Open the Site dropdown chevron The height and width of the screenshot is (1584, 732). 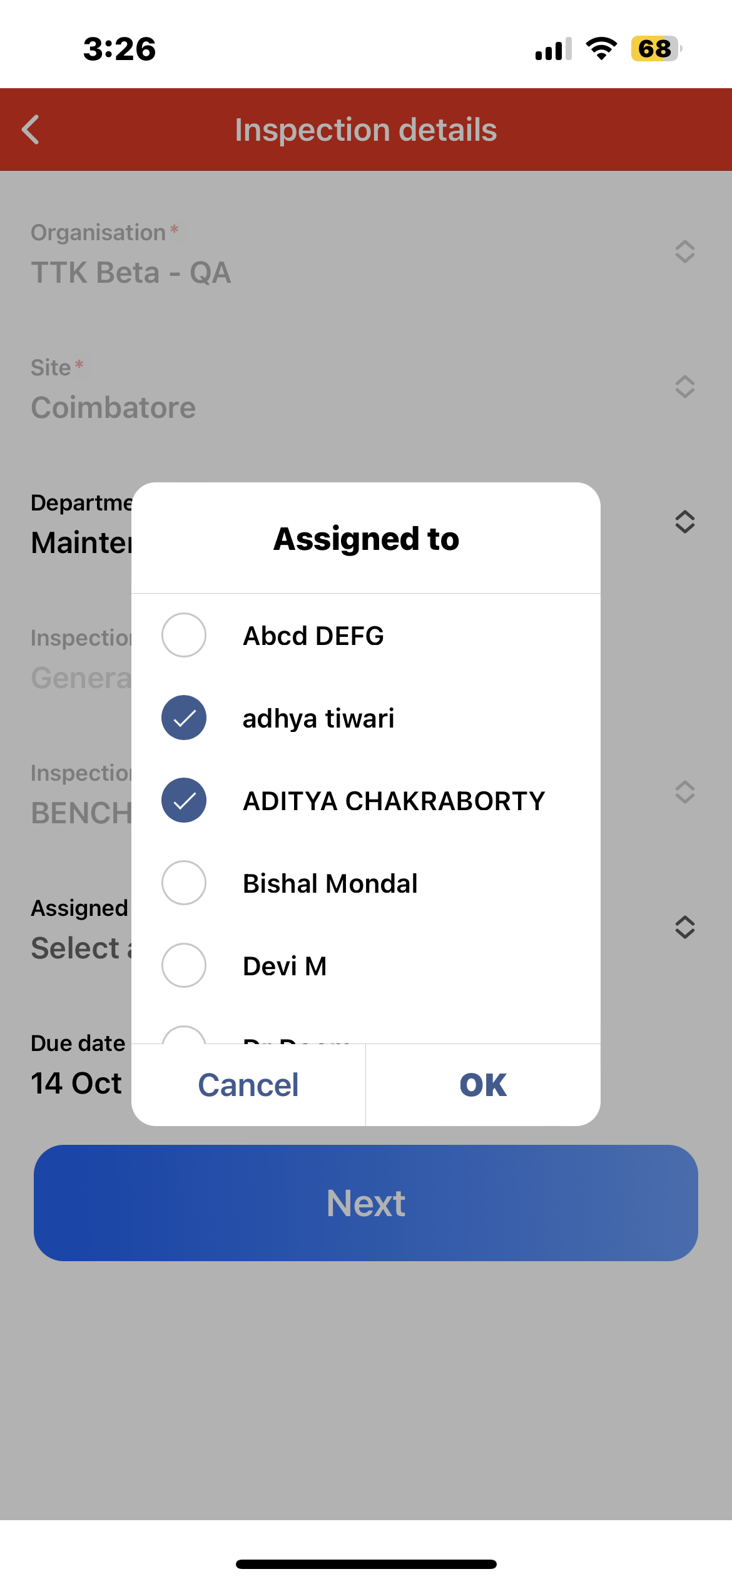tap(685, 387)
